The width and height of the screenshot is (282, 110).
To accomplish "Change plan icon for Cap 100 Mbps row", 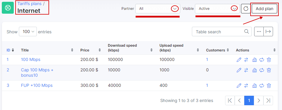I will coord(246,70).
